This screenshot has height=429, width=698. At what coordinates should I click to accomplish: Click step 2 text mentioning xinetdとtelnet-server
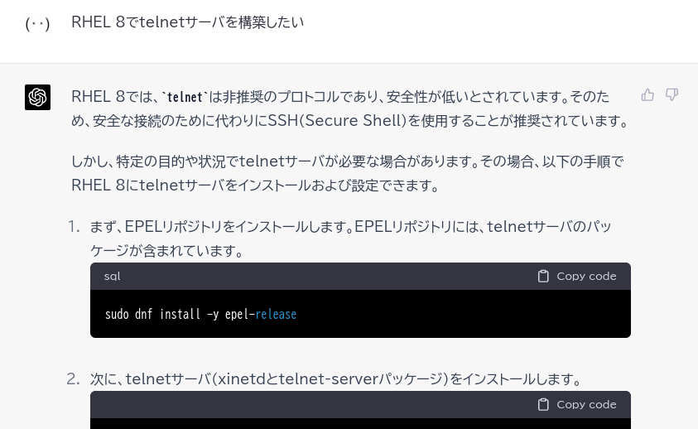click(x=336, y=379)
